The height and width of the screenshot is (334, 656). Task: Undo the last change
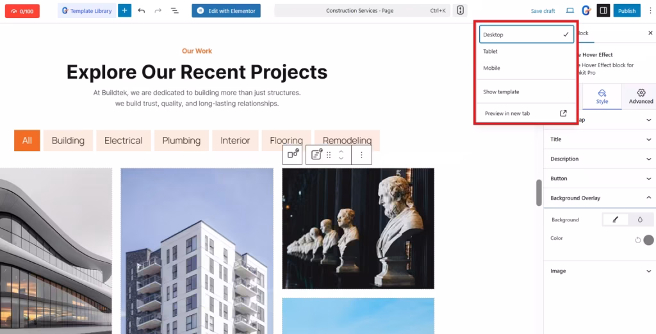[x=142, y=11]
